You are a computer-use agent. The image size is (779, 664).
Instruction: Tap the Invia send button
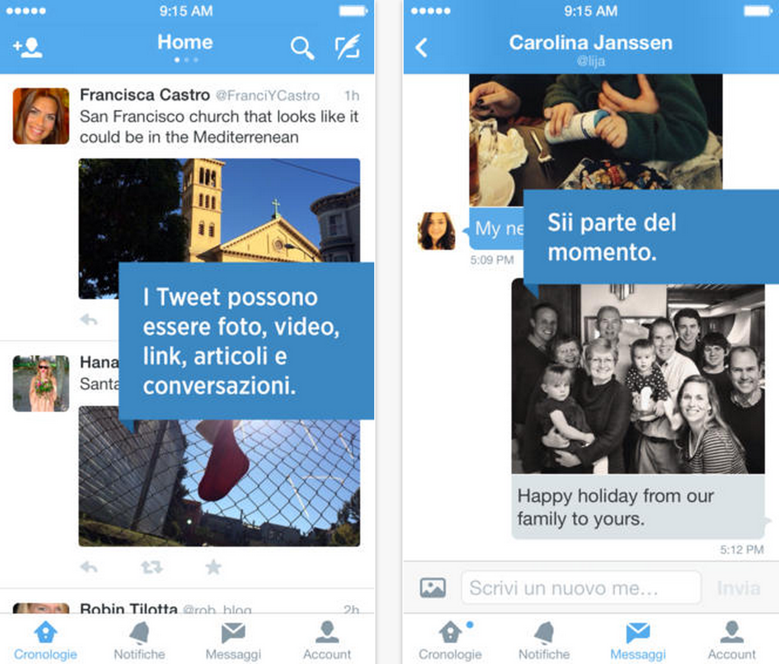pyautogui.click(x=739, y=588)
